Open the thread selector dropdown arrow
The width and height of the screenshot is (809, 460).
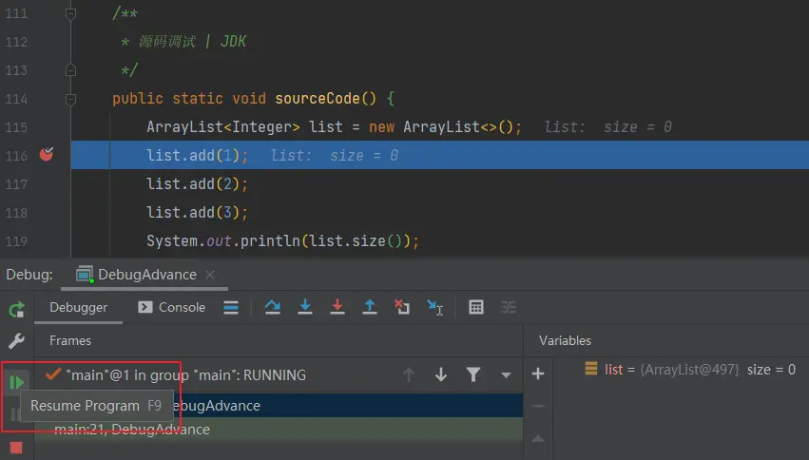pos(506,375)
